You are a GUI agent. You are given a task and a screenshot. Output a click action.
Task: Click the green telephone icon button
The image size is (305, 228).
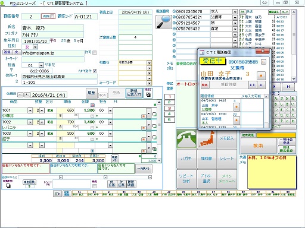click(x=186, y=138)
